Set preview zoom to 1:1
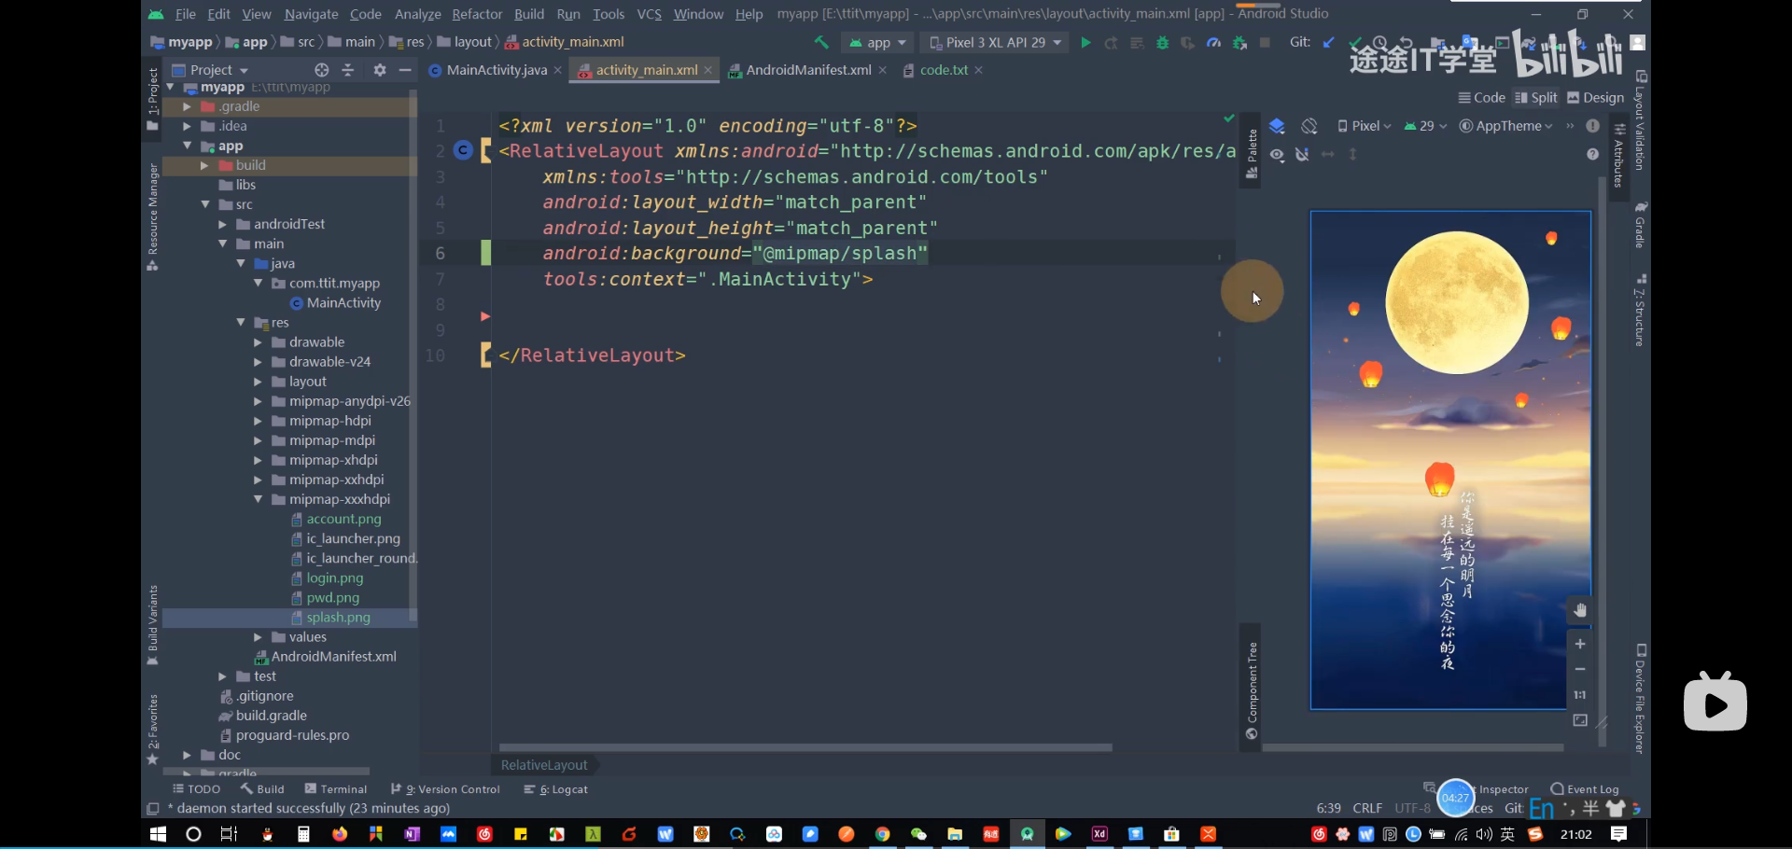This screenshot has width=1792, height=849. click(1580, 694)
